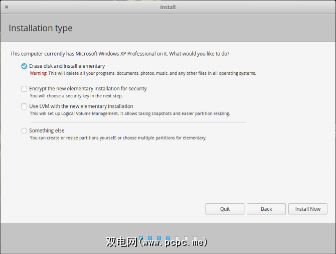Viewport: 336px width, 254px height.
Task: Go back with the Back button
Action: click(x=266, y=209)
